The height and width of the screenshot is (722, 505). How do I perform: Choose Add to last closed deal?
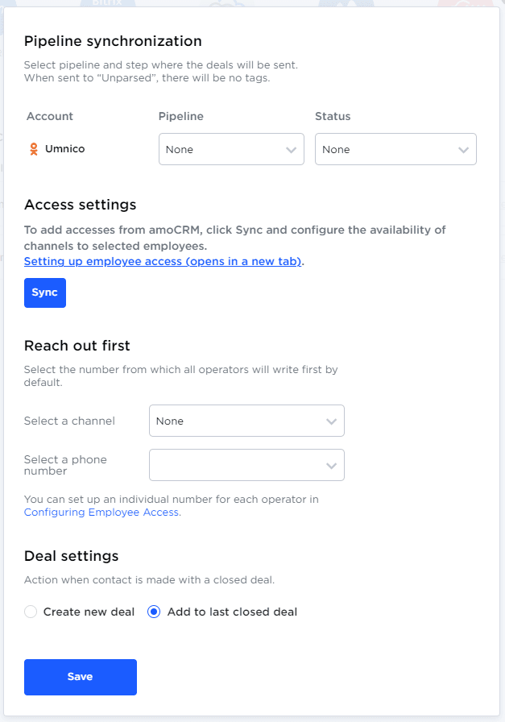point(155,612)
